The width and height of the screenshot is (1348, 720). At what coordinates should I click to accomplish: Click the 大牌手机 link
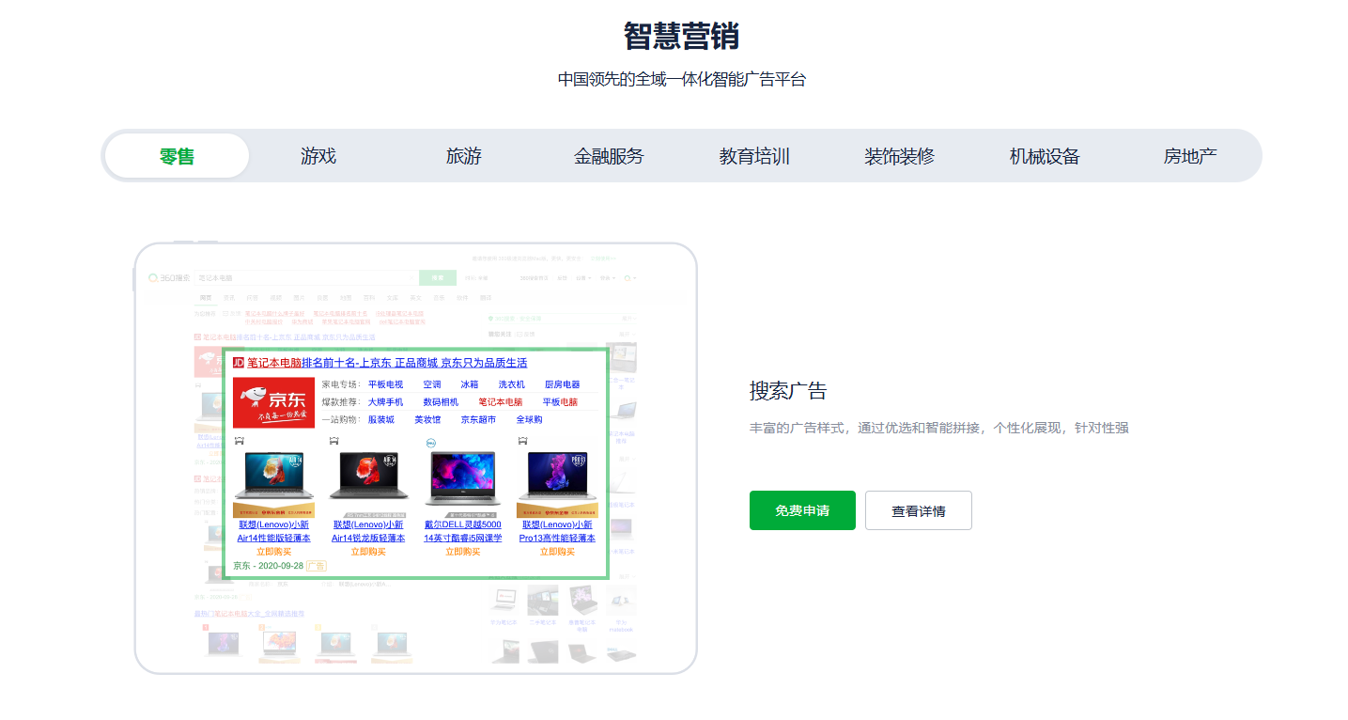pos(385,401)
